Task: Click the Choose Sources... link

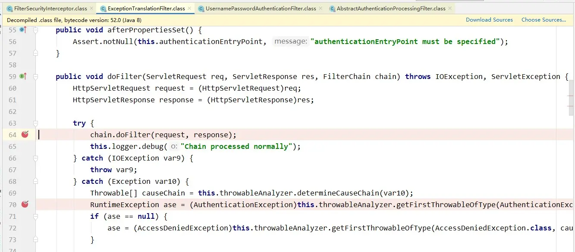Action: pyautogui.click(x=544, y=20)
